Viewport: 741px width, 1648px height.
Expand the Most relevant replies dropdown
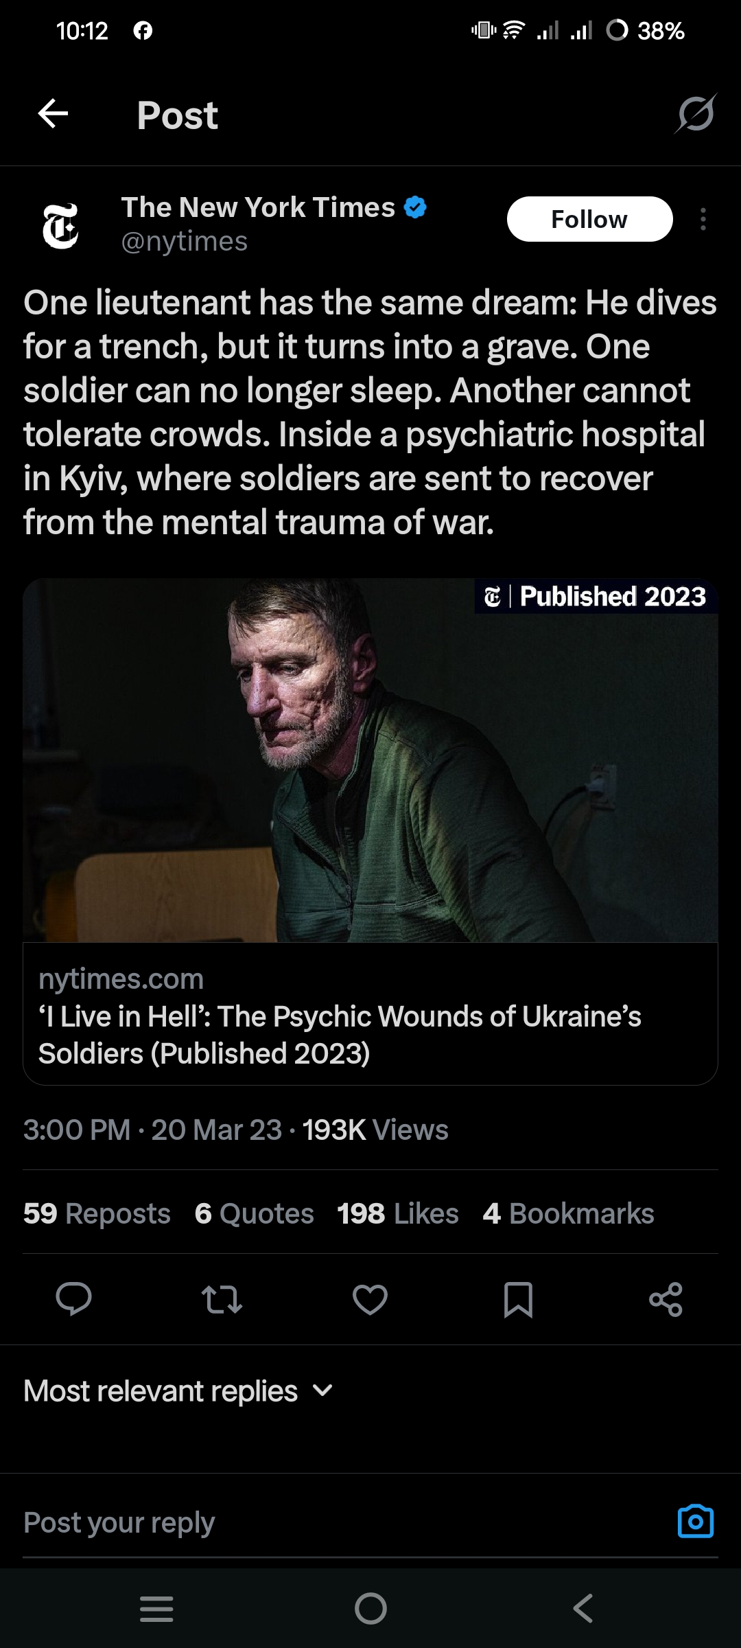click(x=178, y=1390)
